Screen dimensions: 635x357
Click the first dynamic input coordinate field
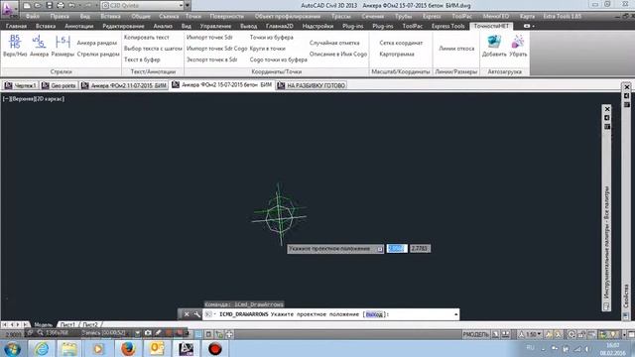click(396, 249)
